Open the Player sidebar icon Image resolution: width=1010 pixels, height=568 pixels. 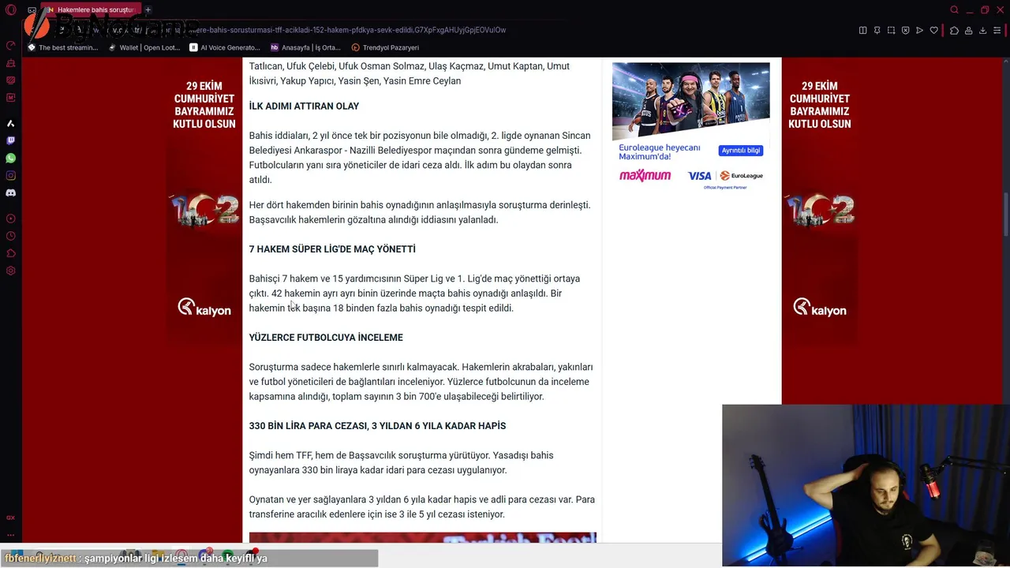pos(10,219)
